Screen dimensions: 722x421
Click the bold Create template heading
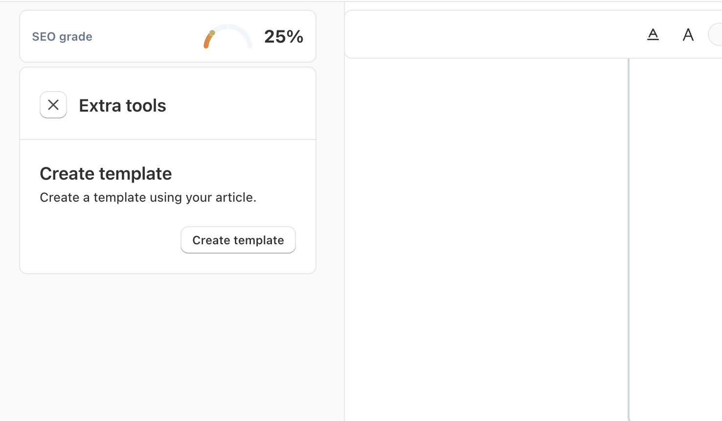click(x=106, y=174)
